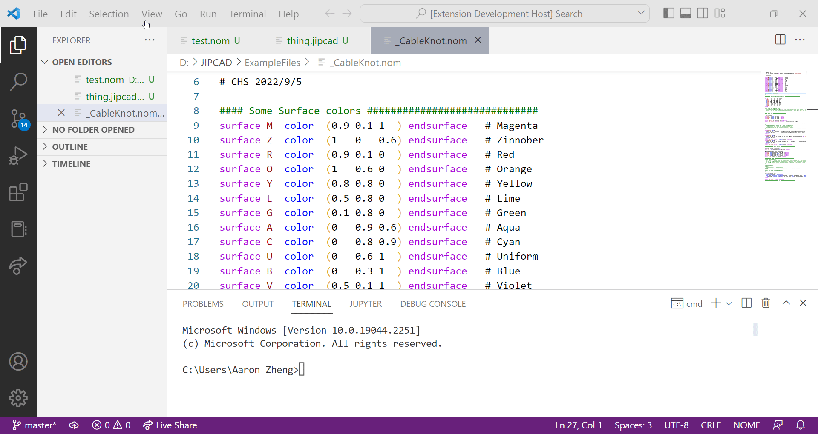Open the Run menu
This screenshot has width=818, height=434.
click(208, 14)
